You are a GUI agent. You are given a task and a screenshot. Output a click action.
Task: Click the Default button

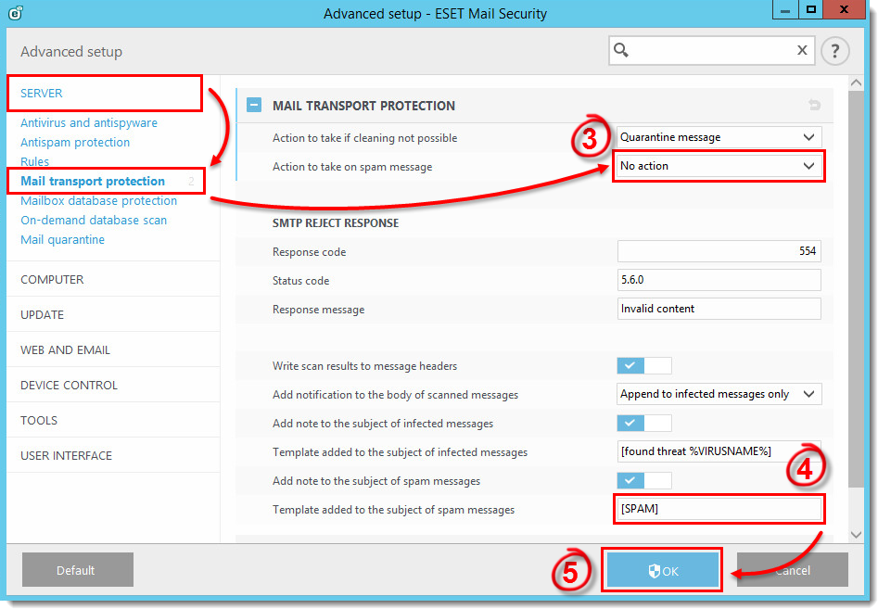[x=77, y=569]
